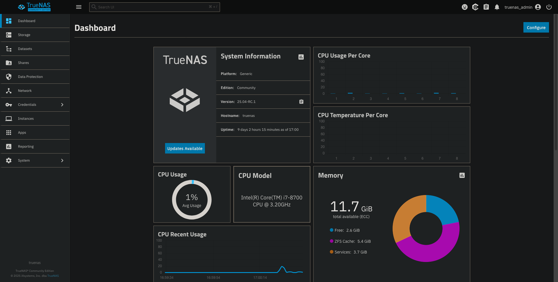
Task: Open Network page
Action: coord(35,91)
